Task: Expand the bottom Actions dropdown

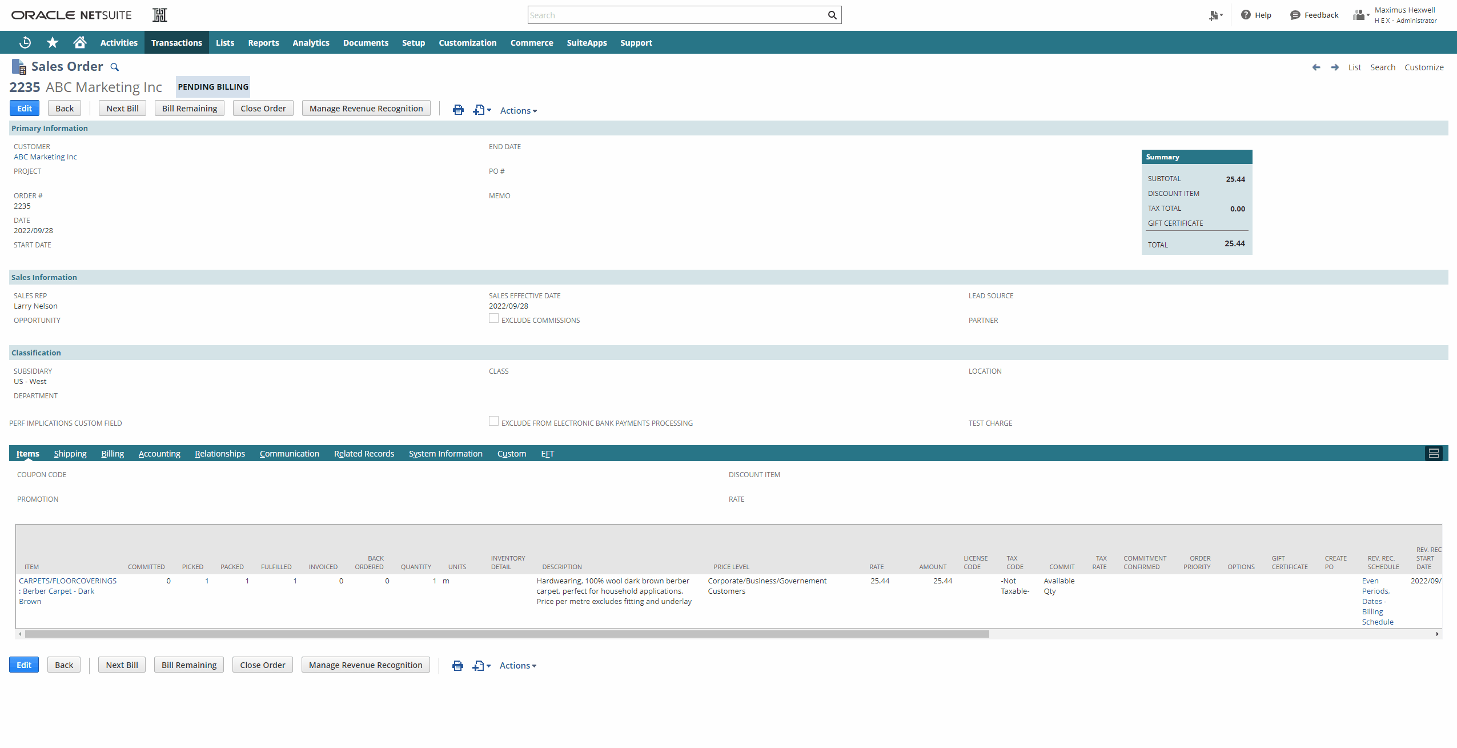Action: (518, 665)
